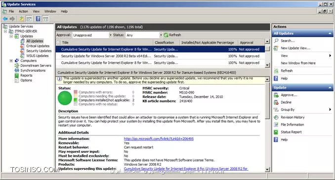Click the red Computers with errors swatch

click(76, 92)
